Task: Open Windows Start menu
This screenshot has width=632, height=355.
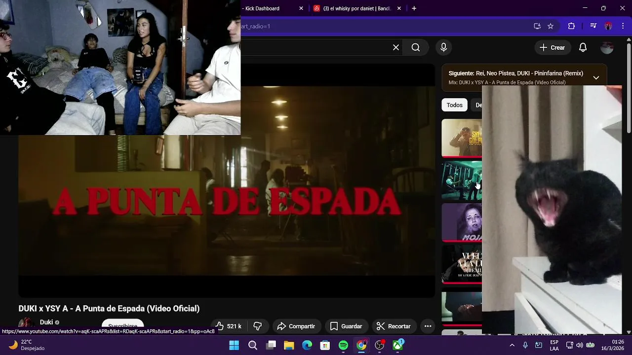Action: pyautogui.click(x=234, y=345)
